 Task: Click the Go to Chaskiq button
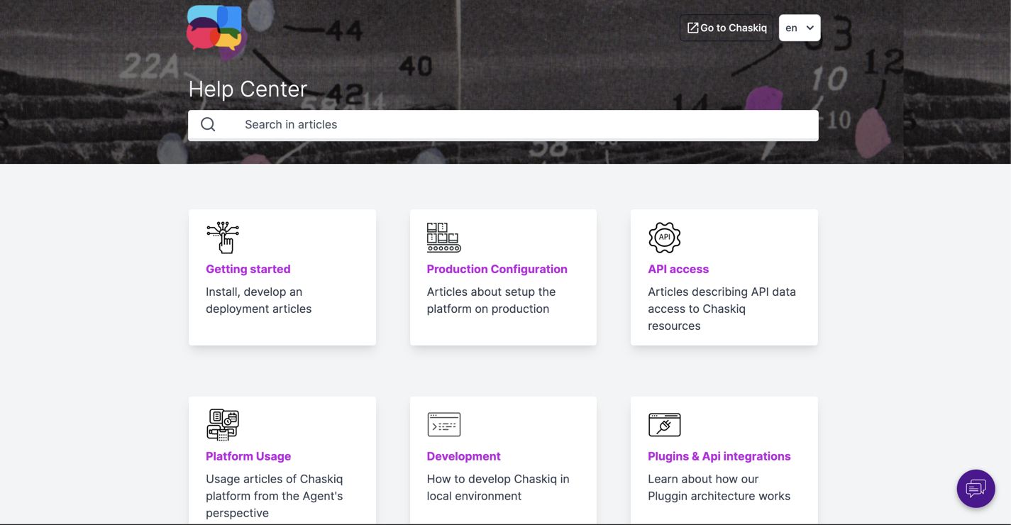click(x=727, y=28)
